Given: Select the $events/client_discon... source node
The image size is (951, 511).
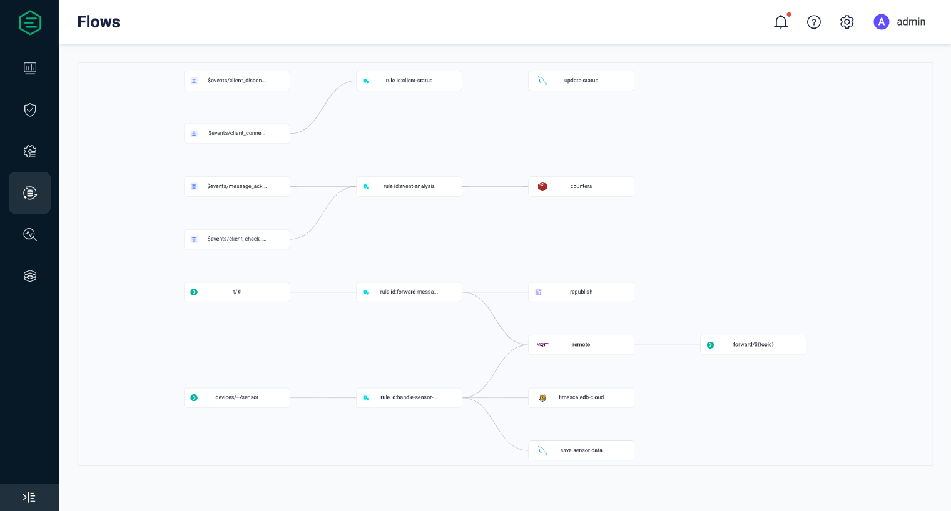Looking at the screenshot, I should tap(237, 81).
